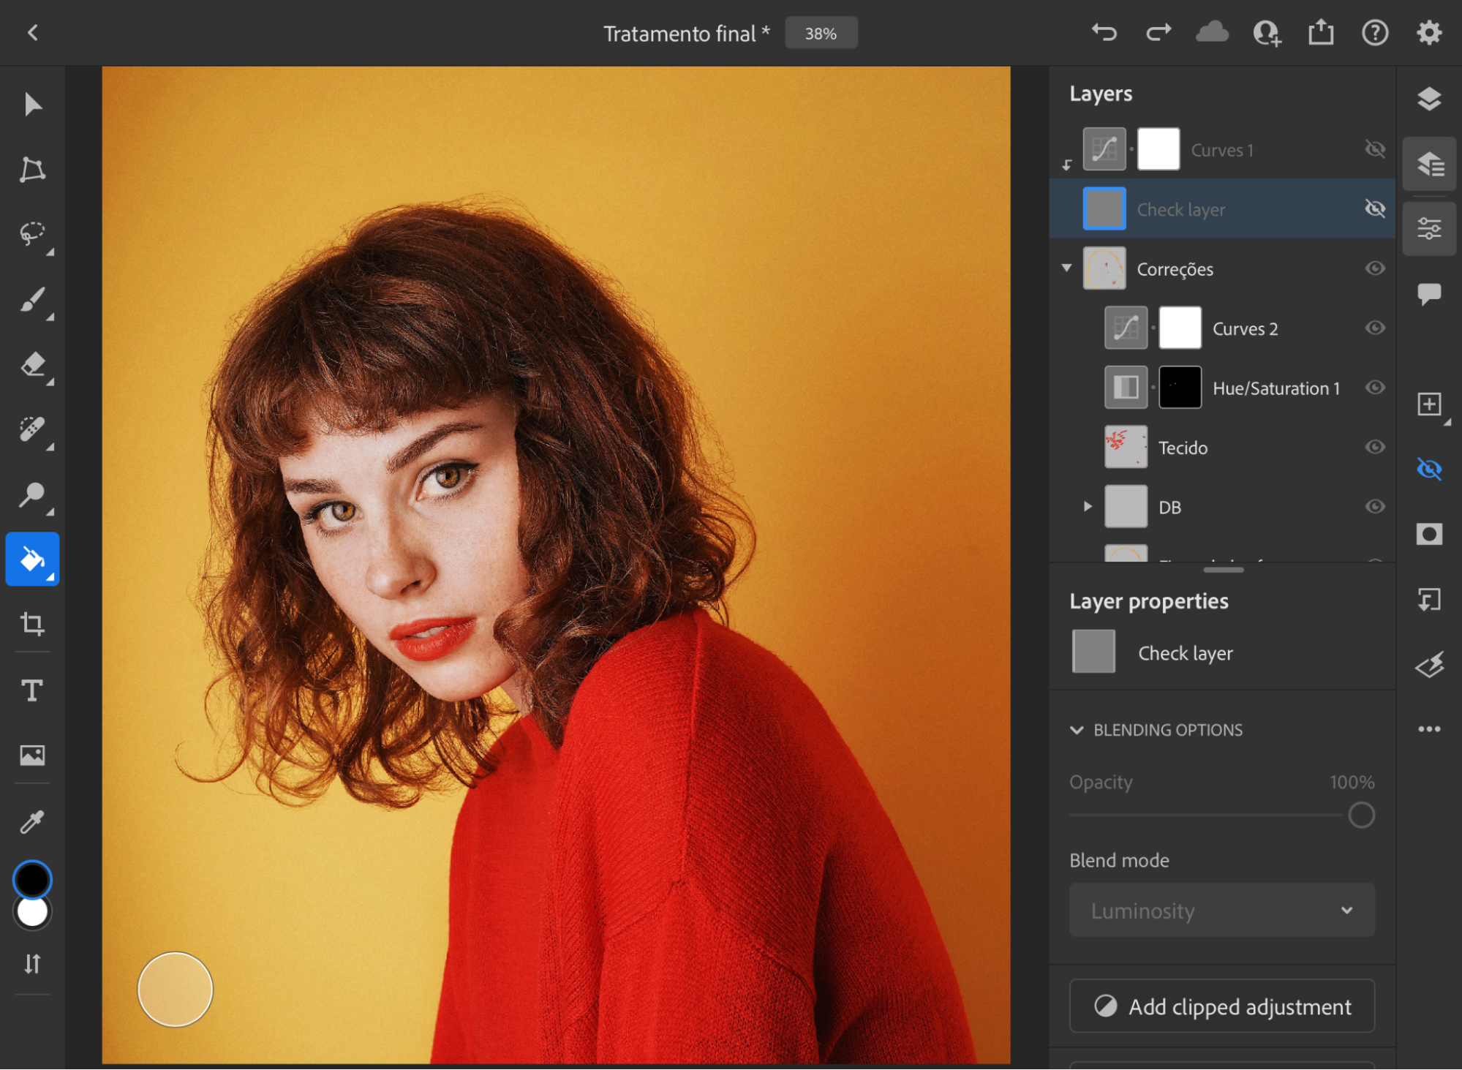
Task: Swap foreground and background colors
Action: 32,964
